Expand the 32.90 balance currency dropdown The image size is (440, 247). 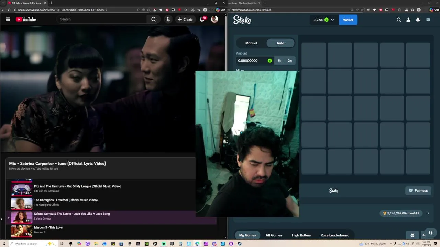tap(324, 20)
